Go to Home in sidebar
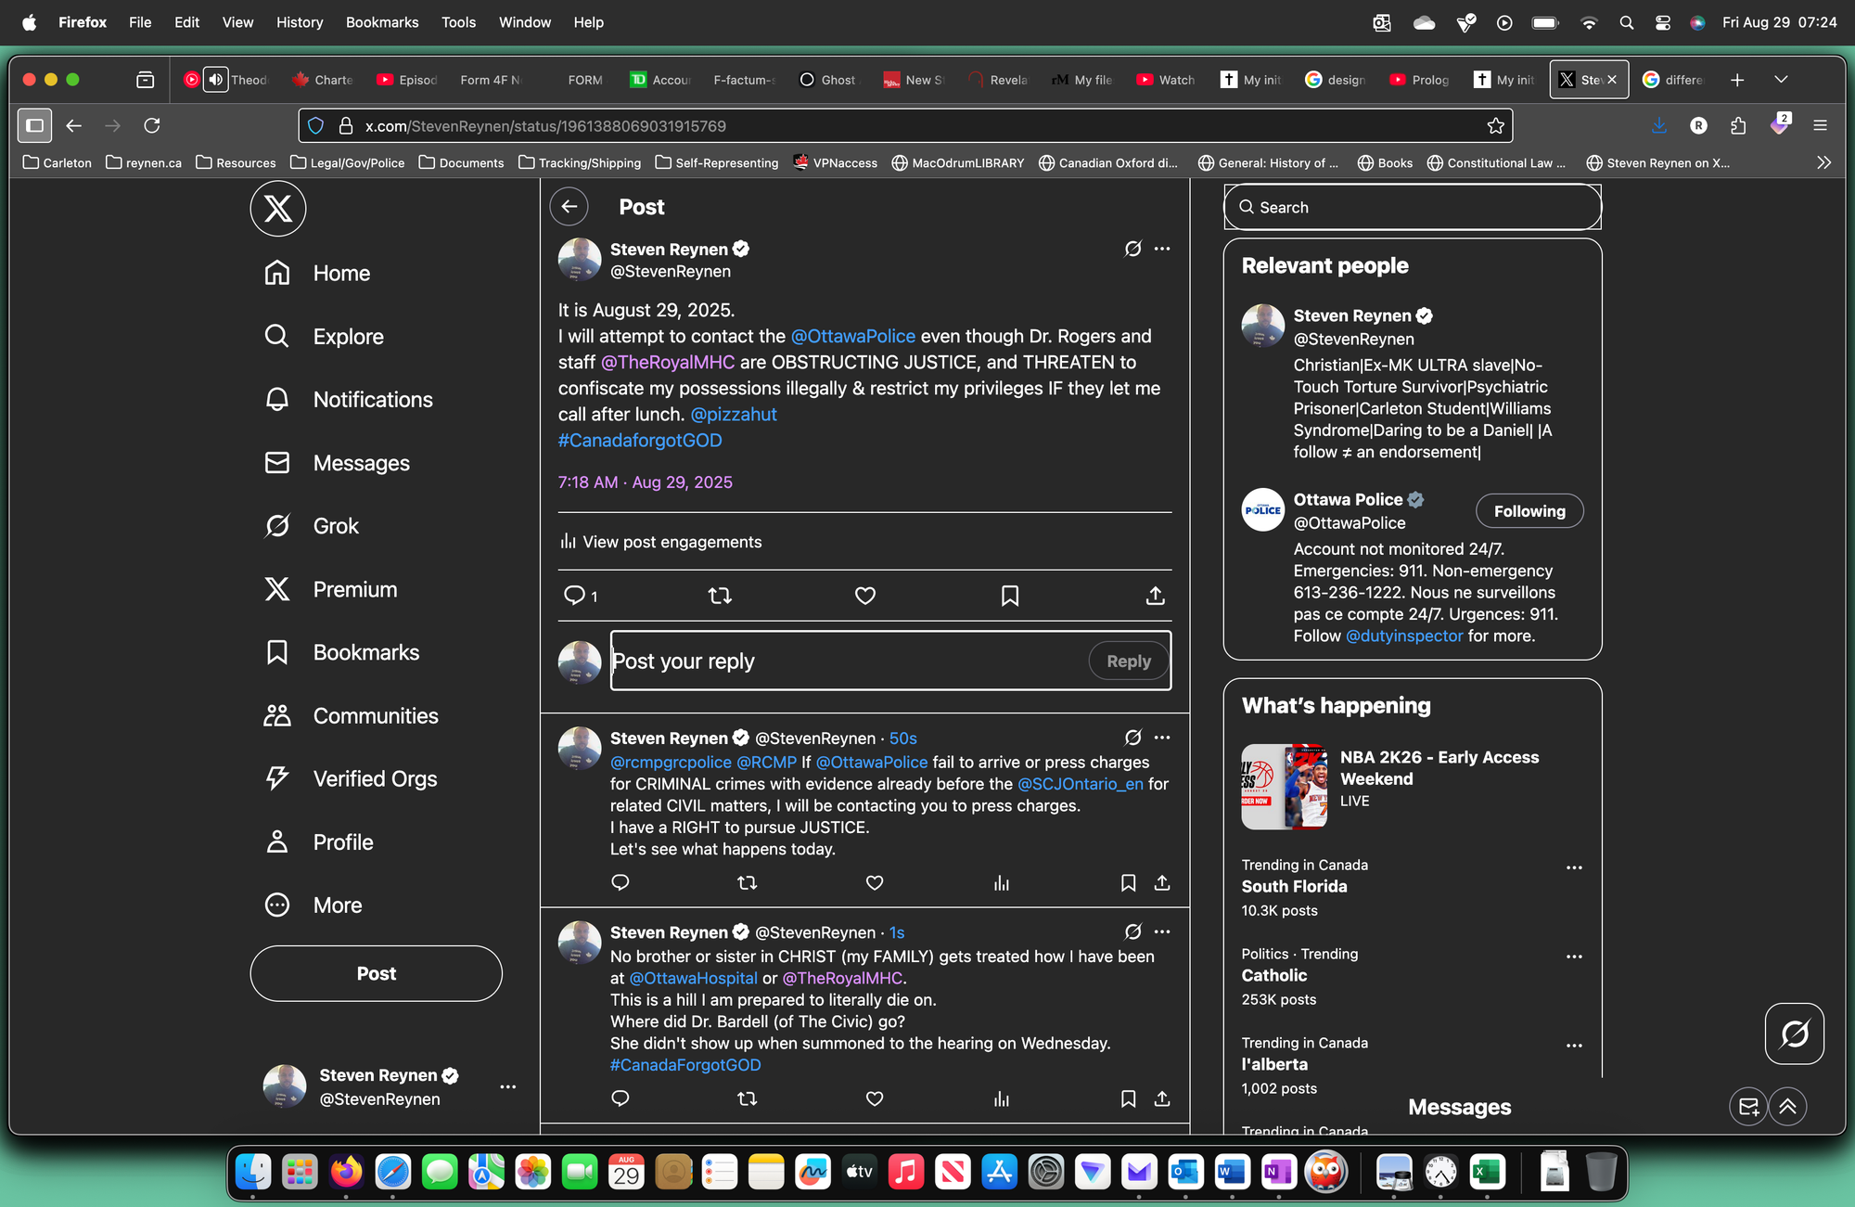 click(x=317, y=273)
